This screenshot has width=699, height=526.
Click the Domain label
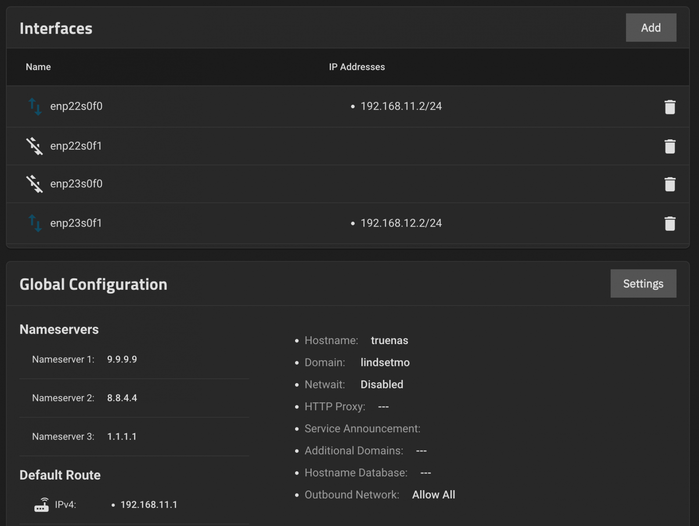click(325, 363)
